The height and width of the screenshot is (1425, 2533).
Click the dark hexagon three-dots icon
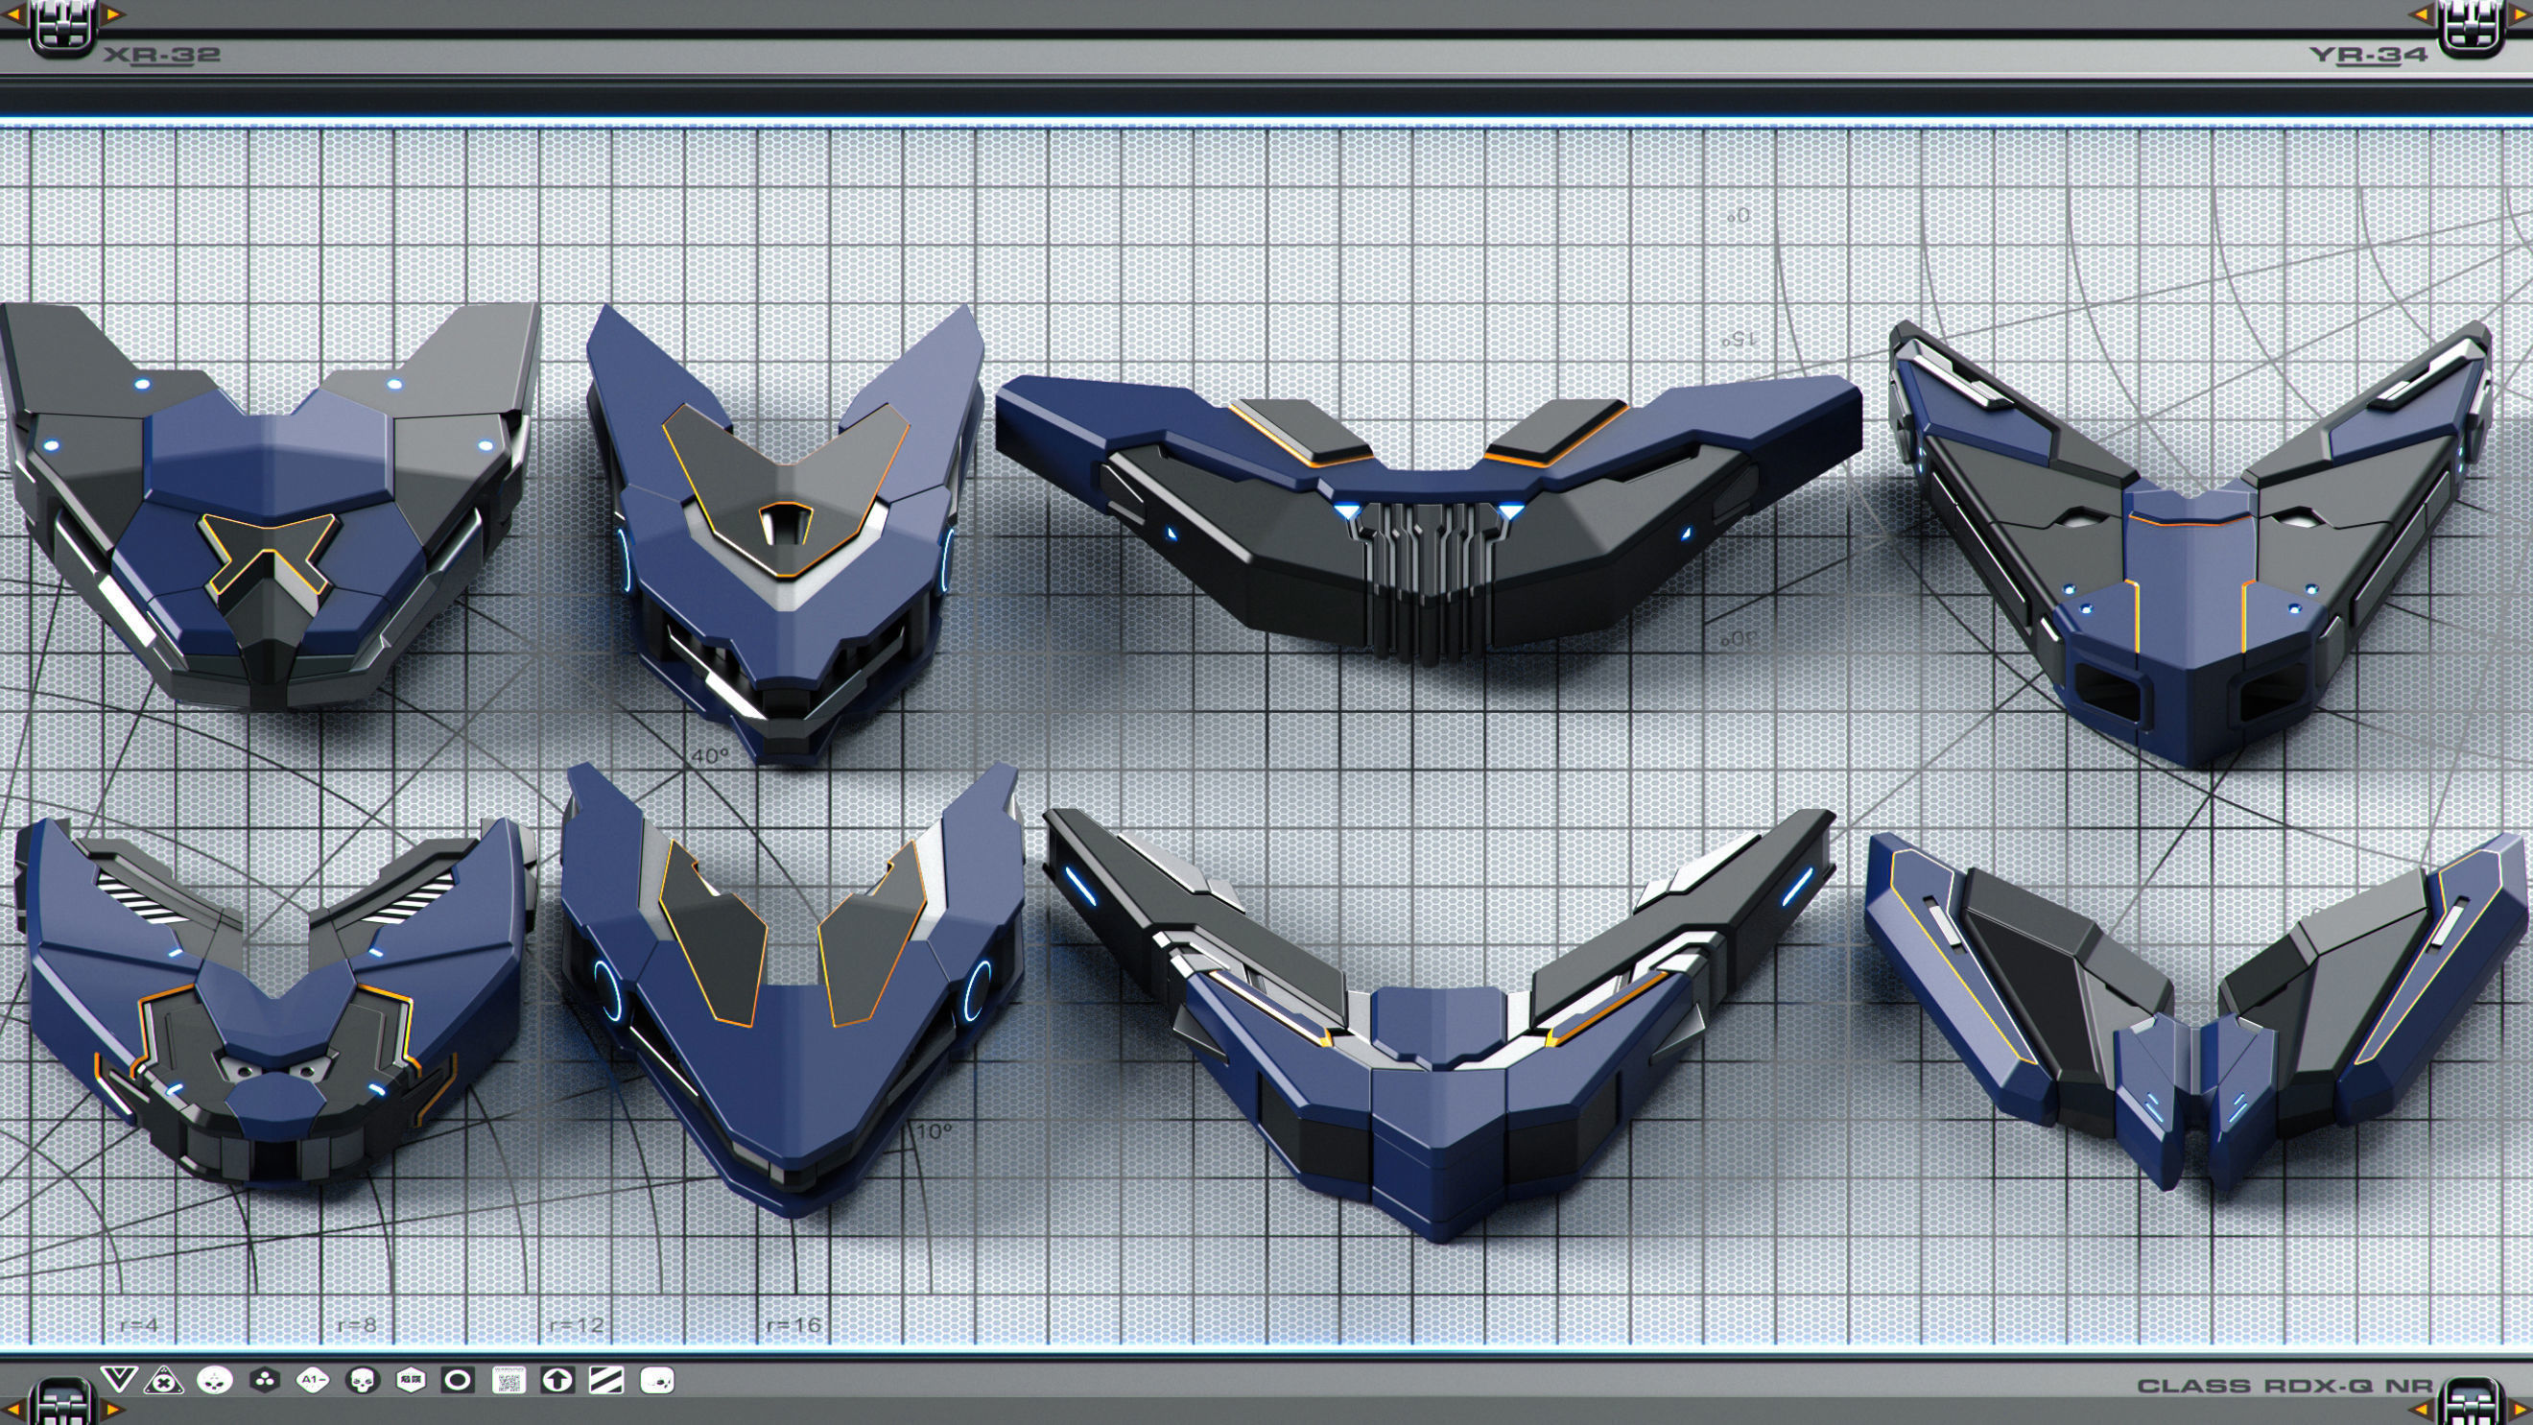click(264, 1381)
